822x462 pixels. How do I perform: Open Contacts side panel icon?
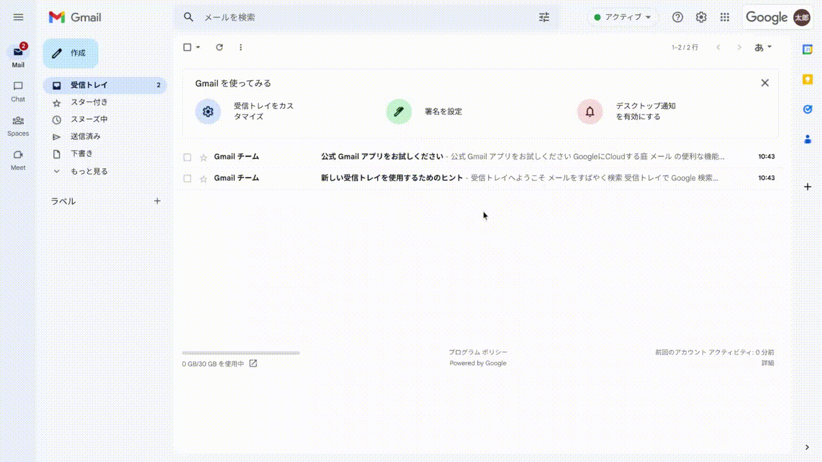808,139
